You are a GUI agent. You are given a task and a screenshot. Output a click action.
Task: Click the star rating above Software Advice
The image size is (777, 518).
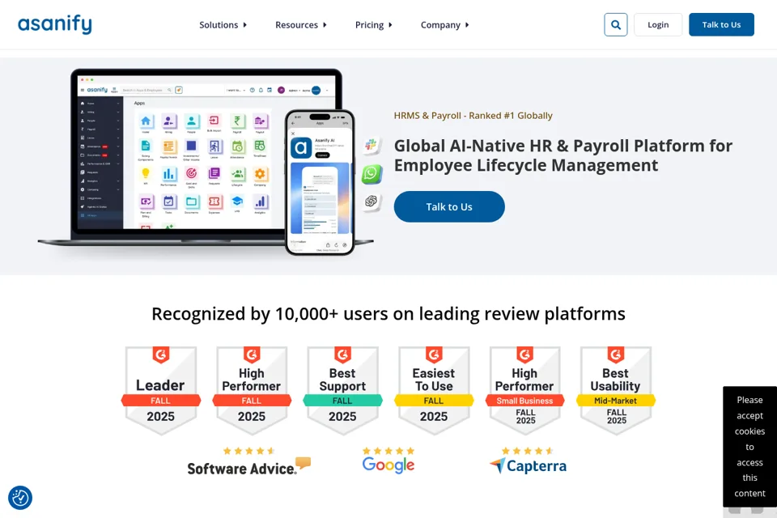tap(248, 451)
